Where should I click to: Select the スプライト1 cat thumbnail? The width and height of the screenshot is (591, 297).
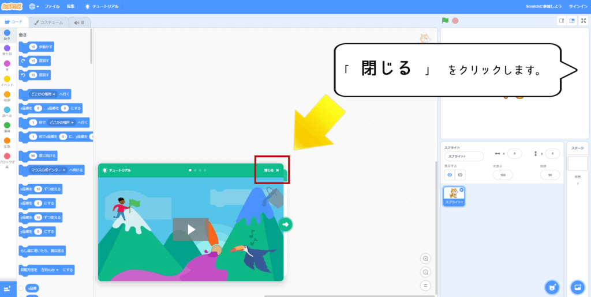454,197
